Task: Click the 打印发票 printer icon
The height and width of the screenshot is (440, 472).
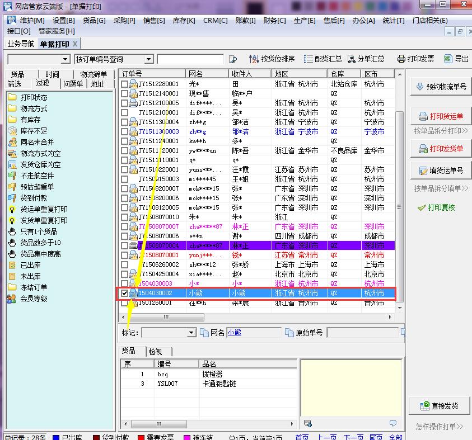Action: point(401,59)
